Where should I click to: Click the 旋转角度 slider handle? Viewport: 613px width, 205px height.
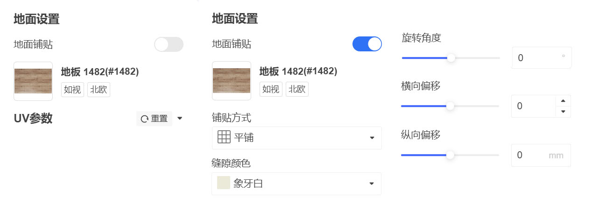point(451,58)
